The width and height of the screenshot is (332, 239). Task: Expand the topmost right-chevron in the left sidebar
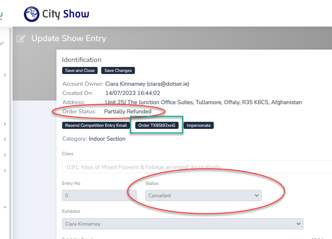point(5,75)
